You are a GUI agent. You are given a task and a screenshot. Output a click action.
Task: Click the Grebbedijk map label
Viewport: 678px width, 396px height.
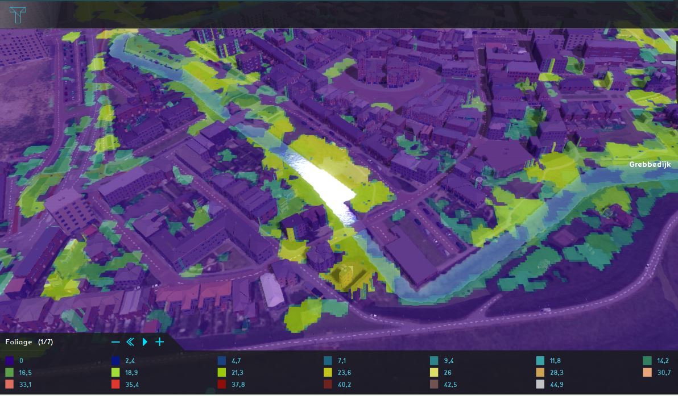click(650, 165)
